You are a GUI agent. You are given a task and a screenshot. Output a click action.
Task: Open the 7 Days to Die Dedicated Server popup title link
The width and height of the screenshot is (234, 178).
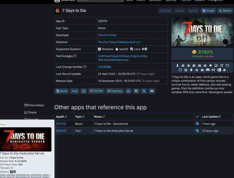[22, 153]
